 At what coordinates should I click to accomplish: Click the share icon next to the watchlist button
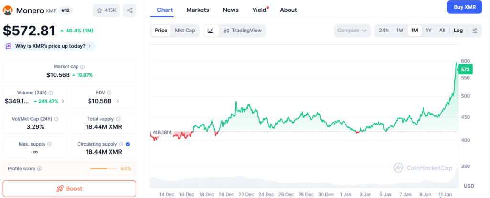click(130, 10)
